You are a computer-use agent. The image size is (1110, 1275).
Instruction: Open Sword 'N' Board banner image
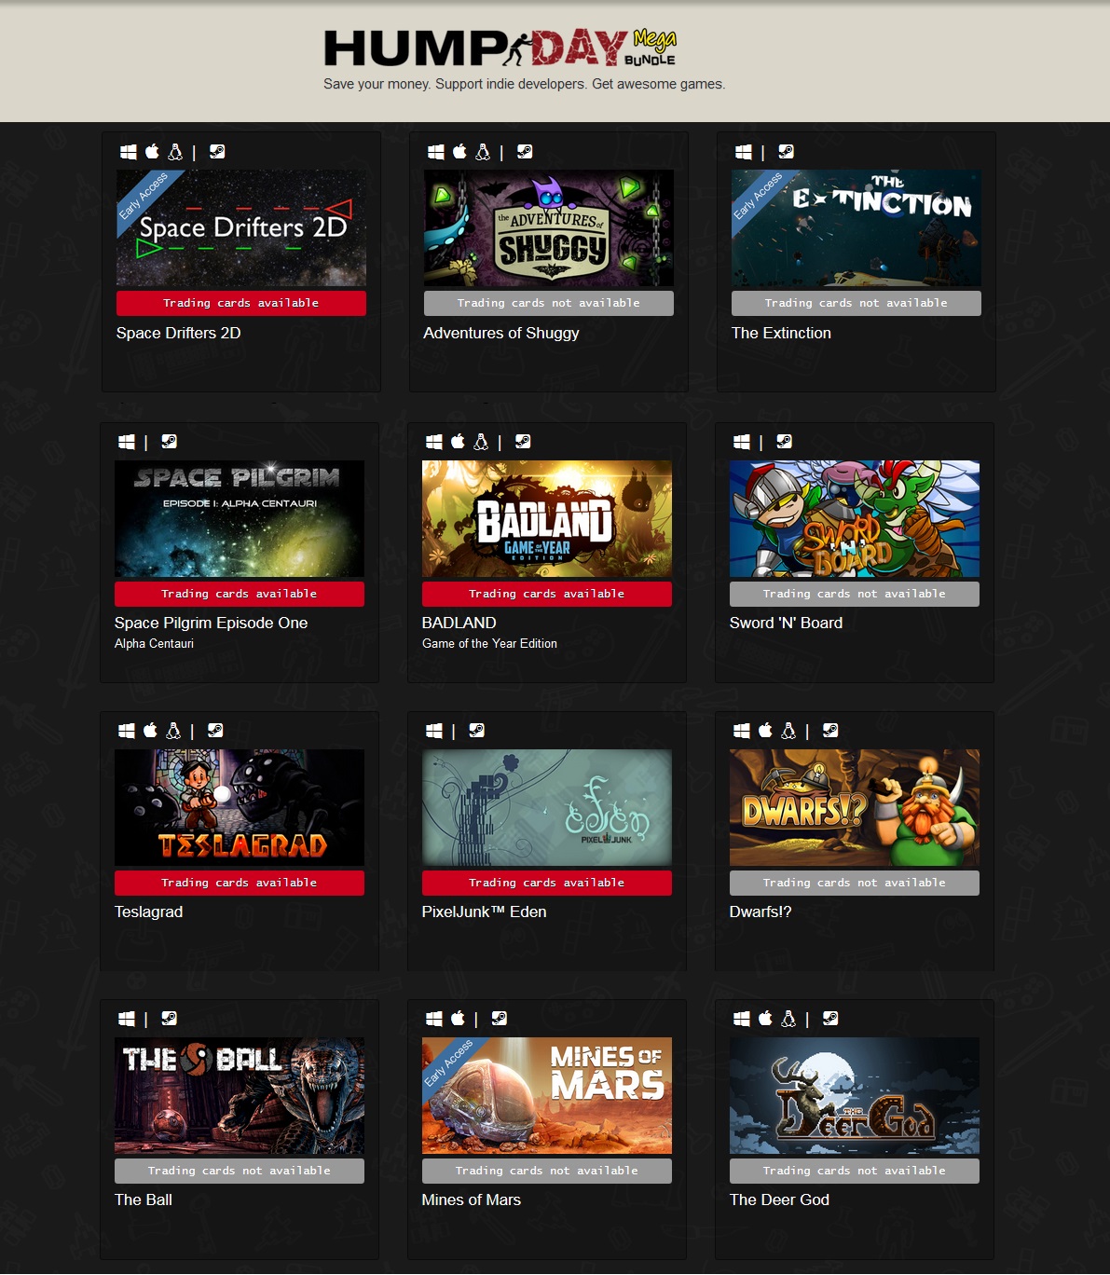[x=855, y=518]
